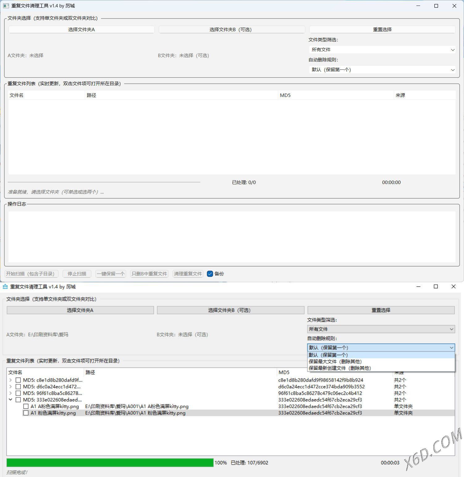464x477 pixels.
Task: Minimize the upper duplicate cleaner window
Action: pyautogui.click(x=418, y=6)
